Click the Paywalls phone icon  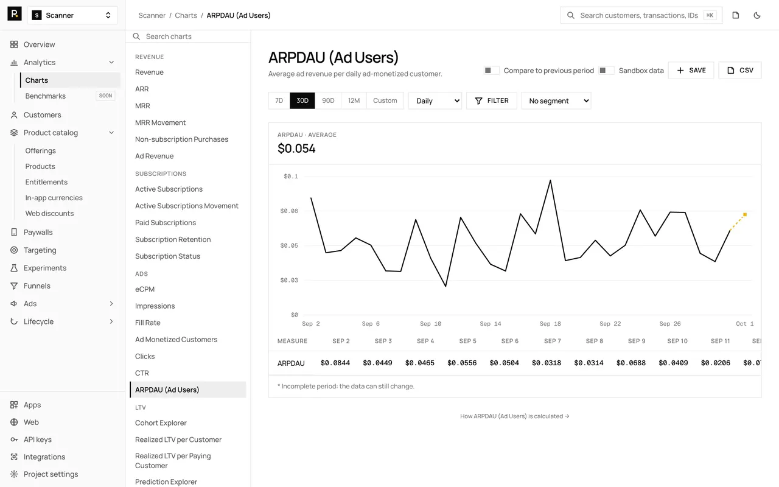14,232
